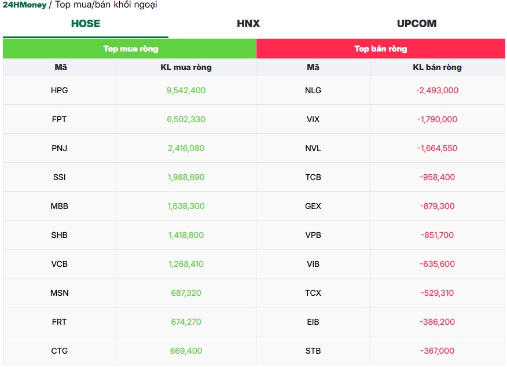
Task: Click the 'KL bán ròng' column header
Action: coord(437,67)
